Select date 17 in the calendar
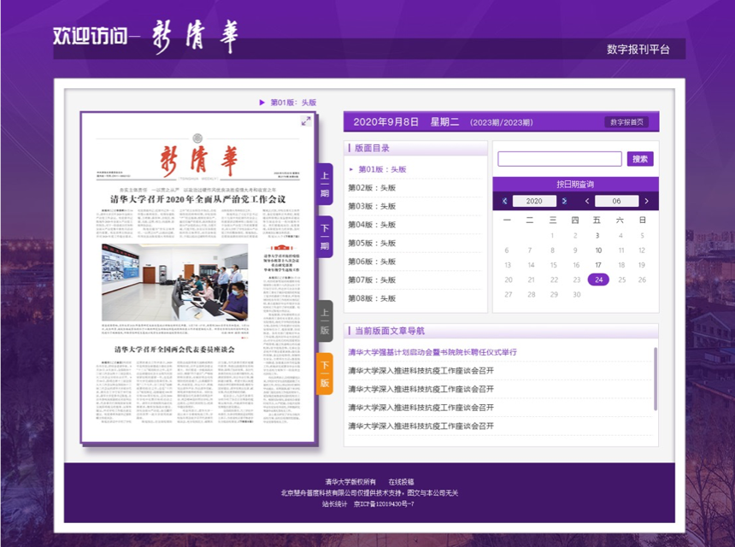 598,265
